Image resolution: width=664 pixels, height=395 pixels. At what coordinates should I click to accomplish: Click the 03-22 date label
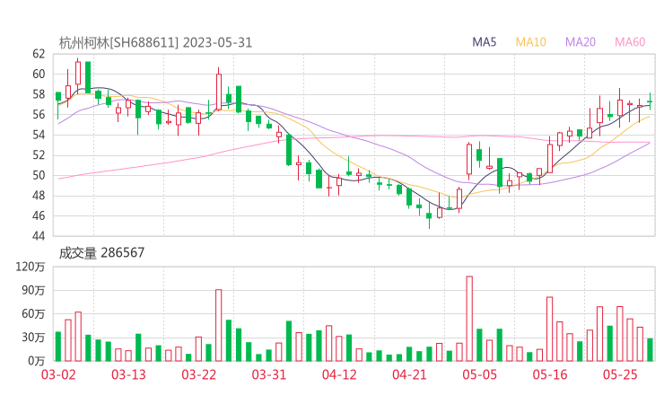198,374
